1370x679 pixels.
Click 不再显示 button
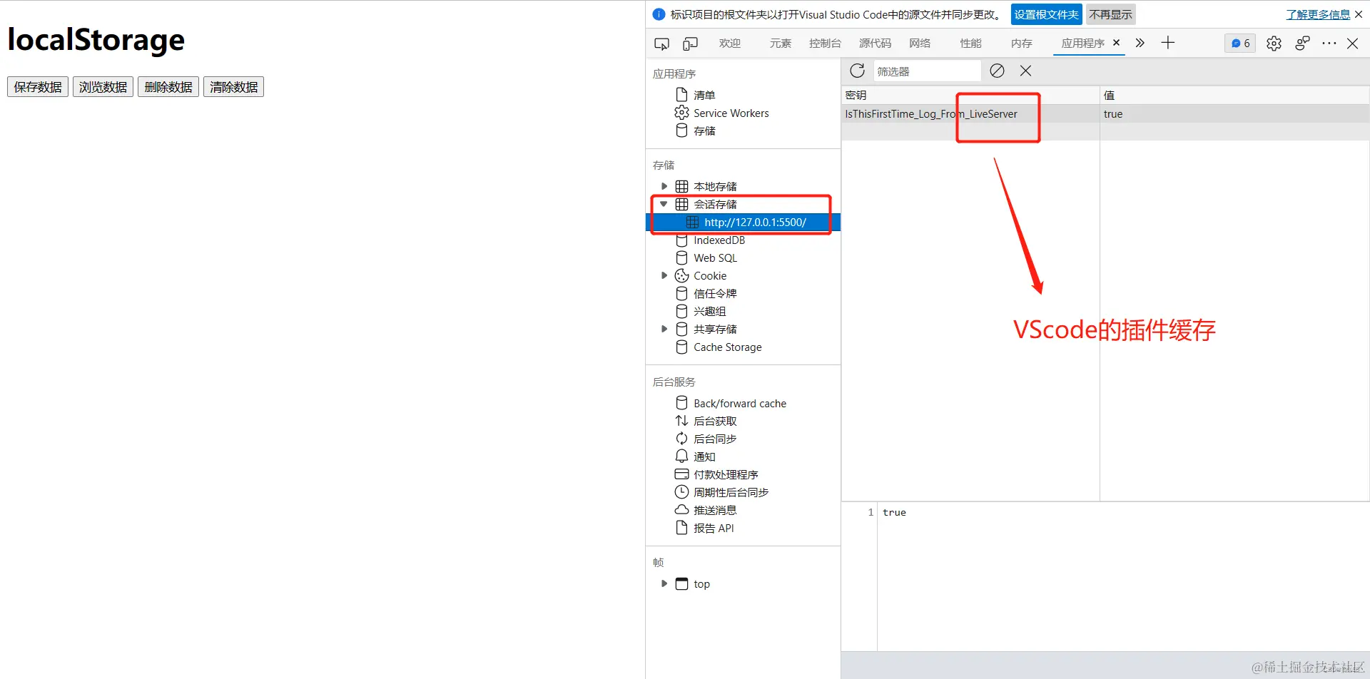point(1110,14)
